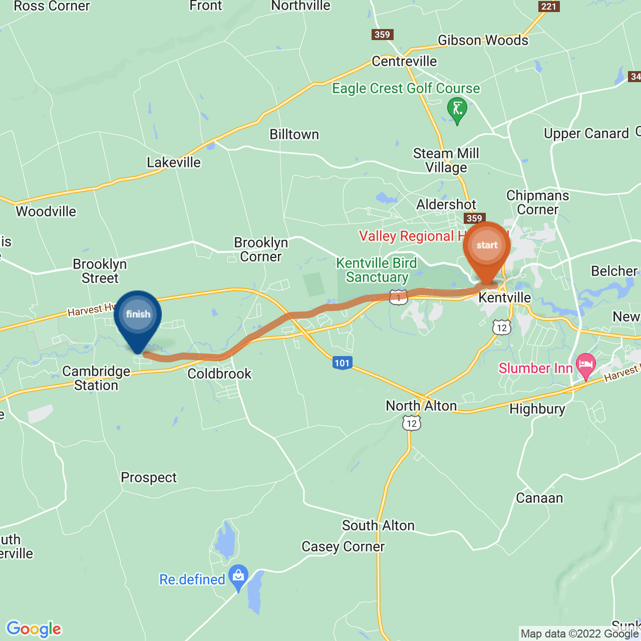Select the Eagle Crest Golf Course pin

pyautogui.click(x=457, y=111)
